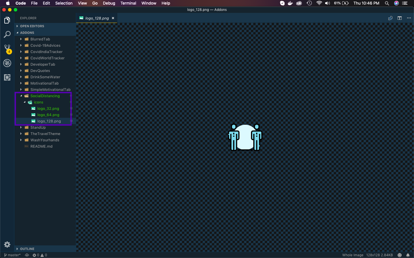This screenshot has width=414, height=258.
Task: Open the DrinkSomeWater folder
Action: pos(45,77)
